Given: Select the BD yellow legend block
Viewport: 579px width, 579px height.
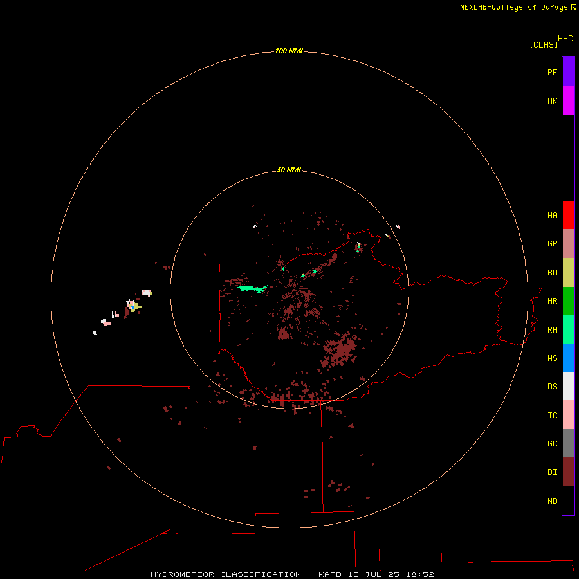Looking at the screenshot, I should 568,273.
